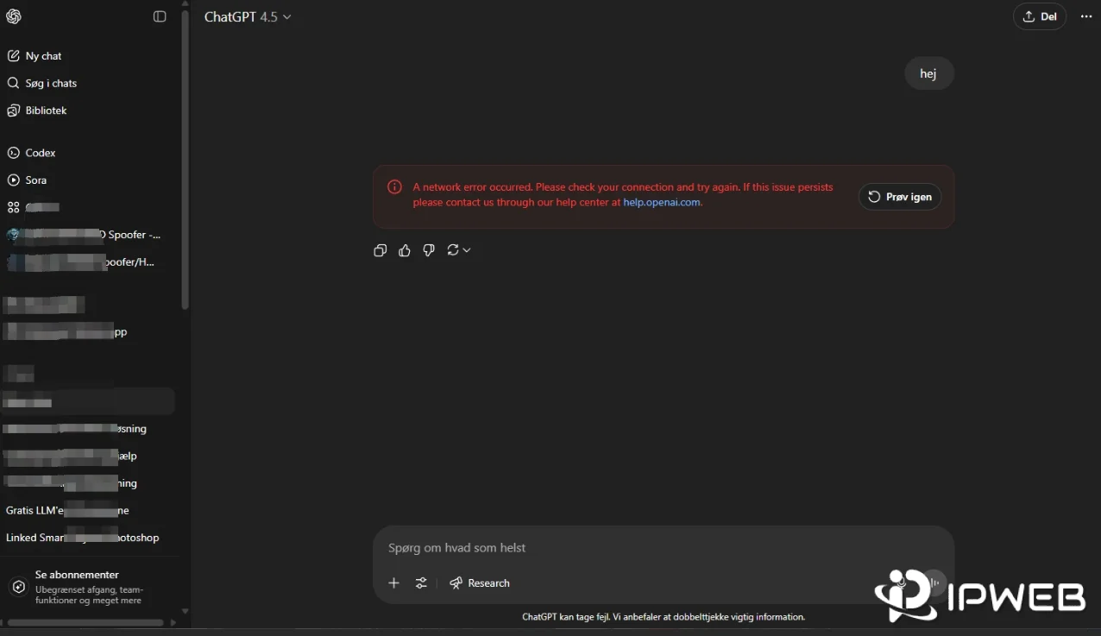
Task: Enable the Research option
Action: (x=480, y=583)
